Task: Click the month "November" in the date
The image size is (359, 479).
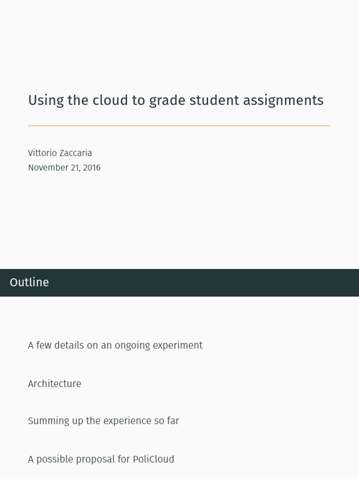Action: pyautogui.click(x=48, y=167)
